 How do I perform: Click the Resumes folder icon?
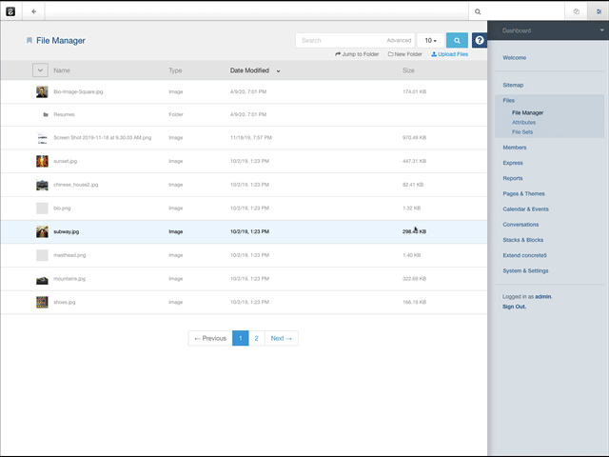coord(46,114)
